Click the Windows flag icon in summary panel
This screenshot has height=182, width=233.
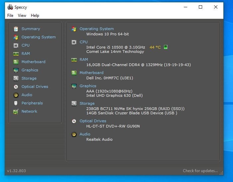click(74, 29)
